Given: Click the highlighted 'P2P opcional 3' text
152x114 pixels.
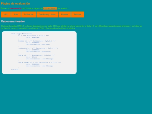Looking at the screenshot, I should (50, 8).
